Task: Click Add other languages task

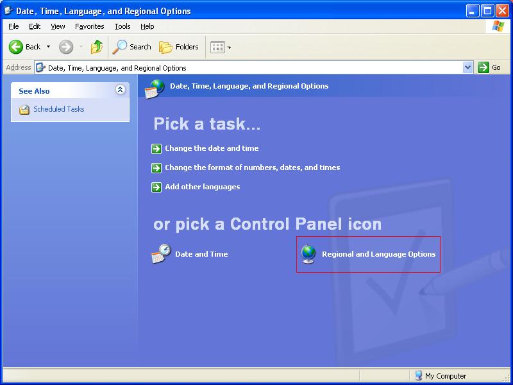Action: 202,187
